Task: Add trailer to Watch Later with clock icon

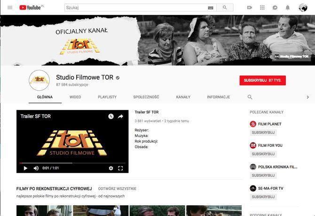Action: 110,116
